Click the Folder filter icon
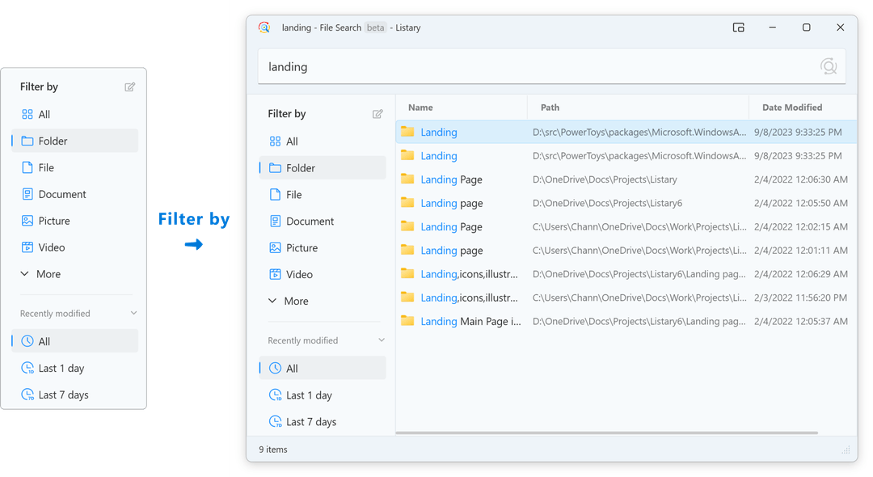 277,167
